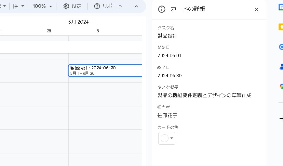The image size is (283, 166).
Task: Click the サポート help button
Action: (108, 6)
